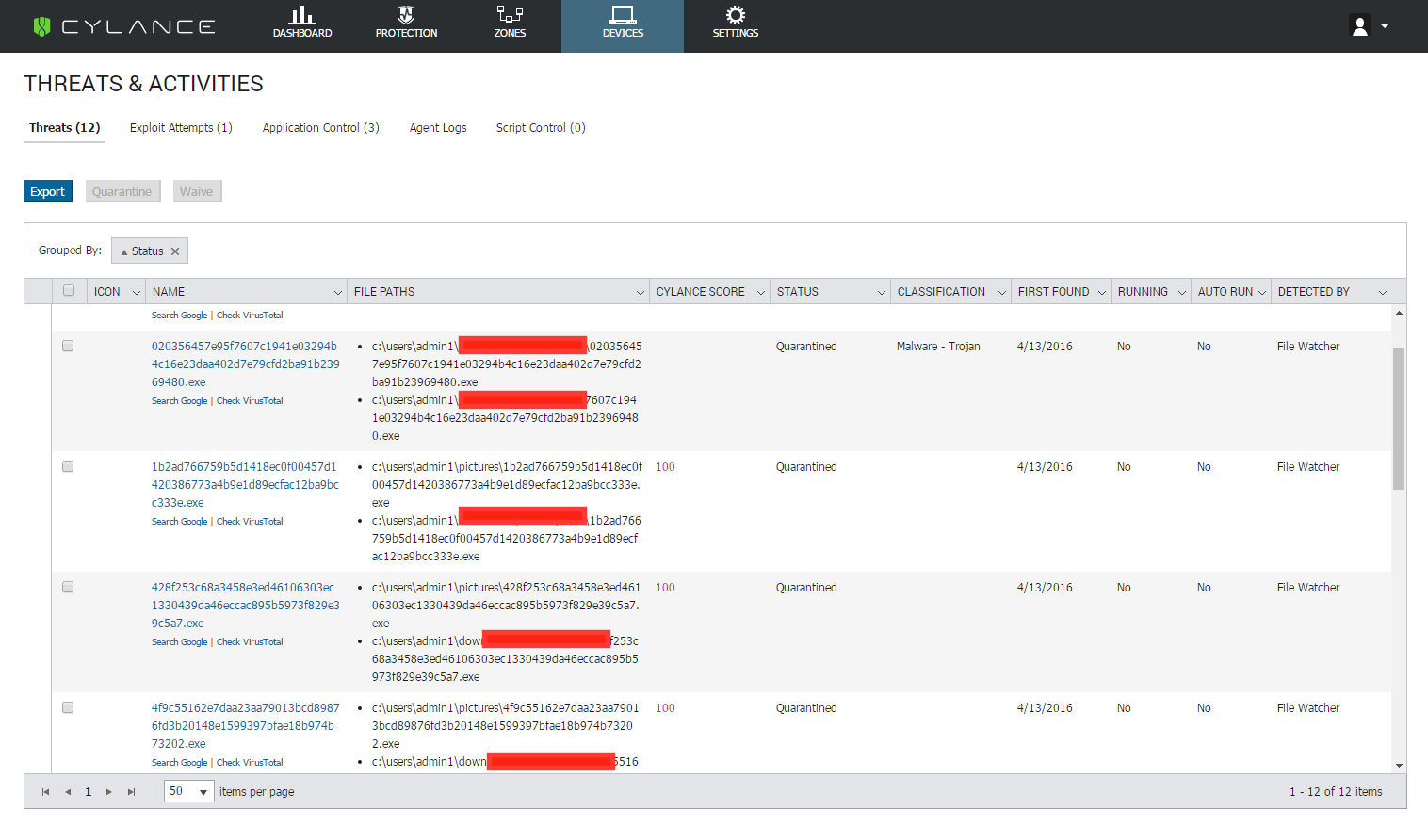The width and height of the screenshot is (1428, 826).
Task: Check the row for 428f253c68a3458e threat
Action: coord(68,587)
